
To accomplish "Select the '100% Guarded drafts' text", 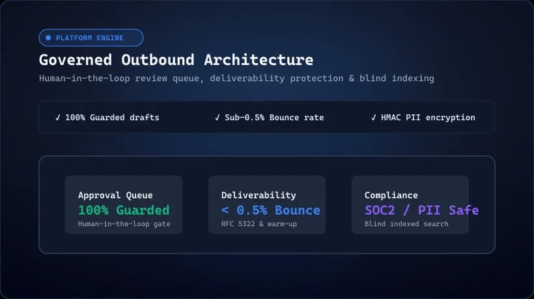I will (112, 118).
